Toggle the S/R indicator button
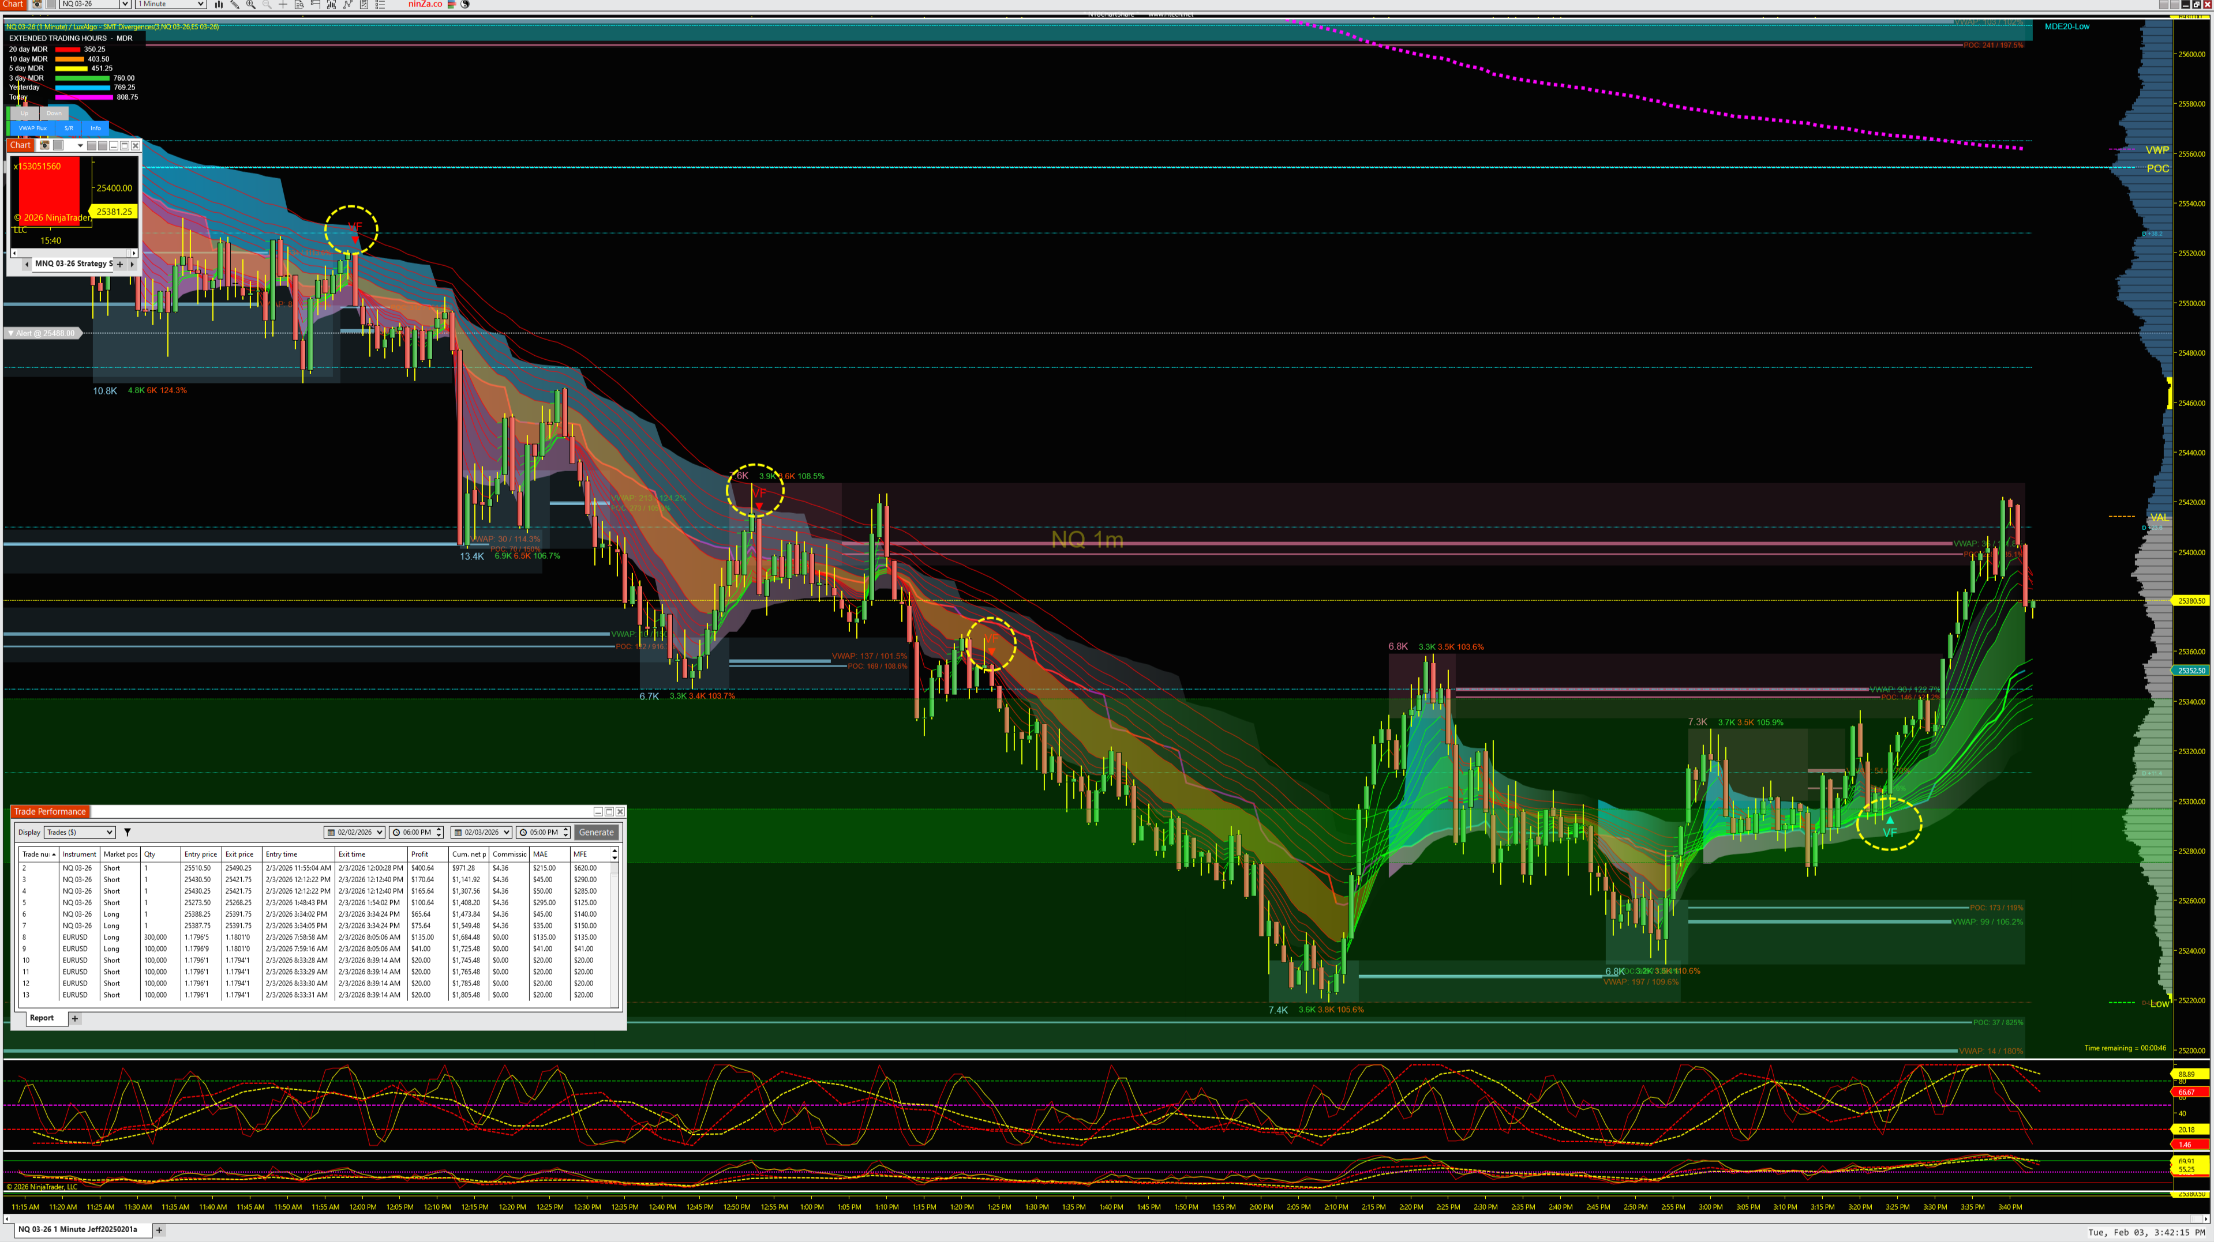This screenshot has height=1242, width=2214. (69, 128)
